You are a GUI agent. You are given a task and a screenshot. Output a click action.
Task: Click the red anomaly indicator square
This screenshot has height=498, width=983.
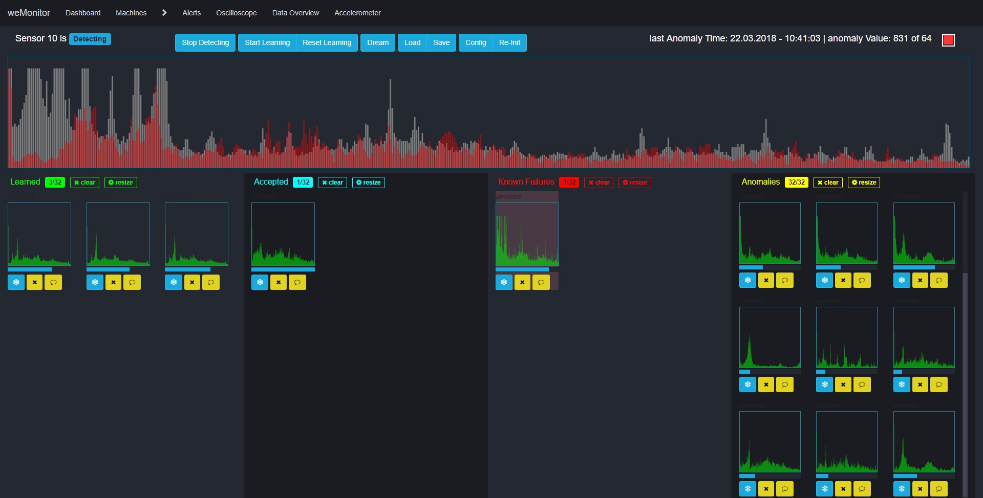coord(948,40)
